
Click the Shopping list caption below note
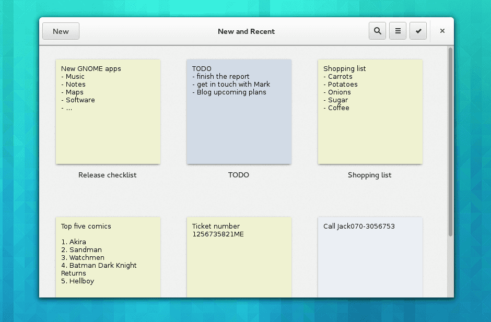click(x=369, y=175)
